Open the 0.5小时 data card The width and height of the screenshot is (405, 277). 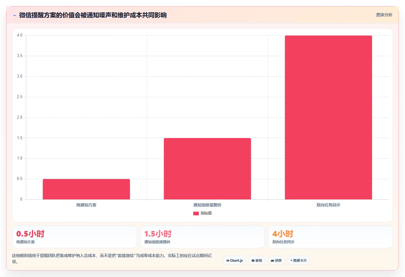coord(74,237)
